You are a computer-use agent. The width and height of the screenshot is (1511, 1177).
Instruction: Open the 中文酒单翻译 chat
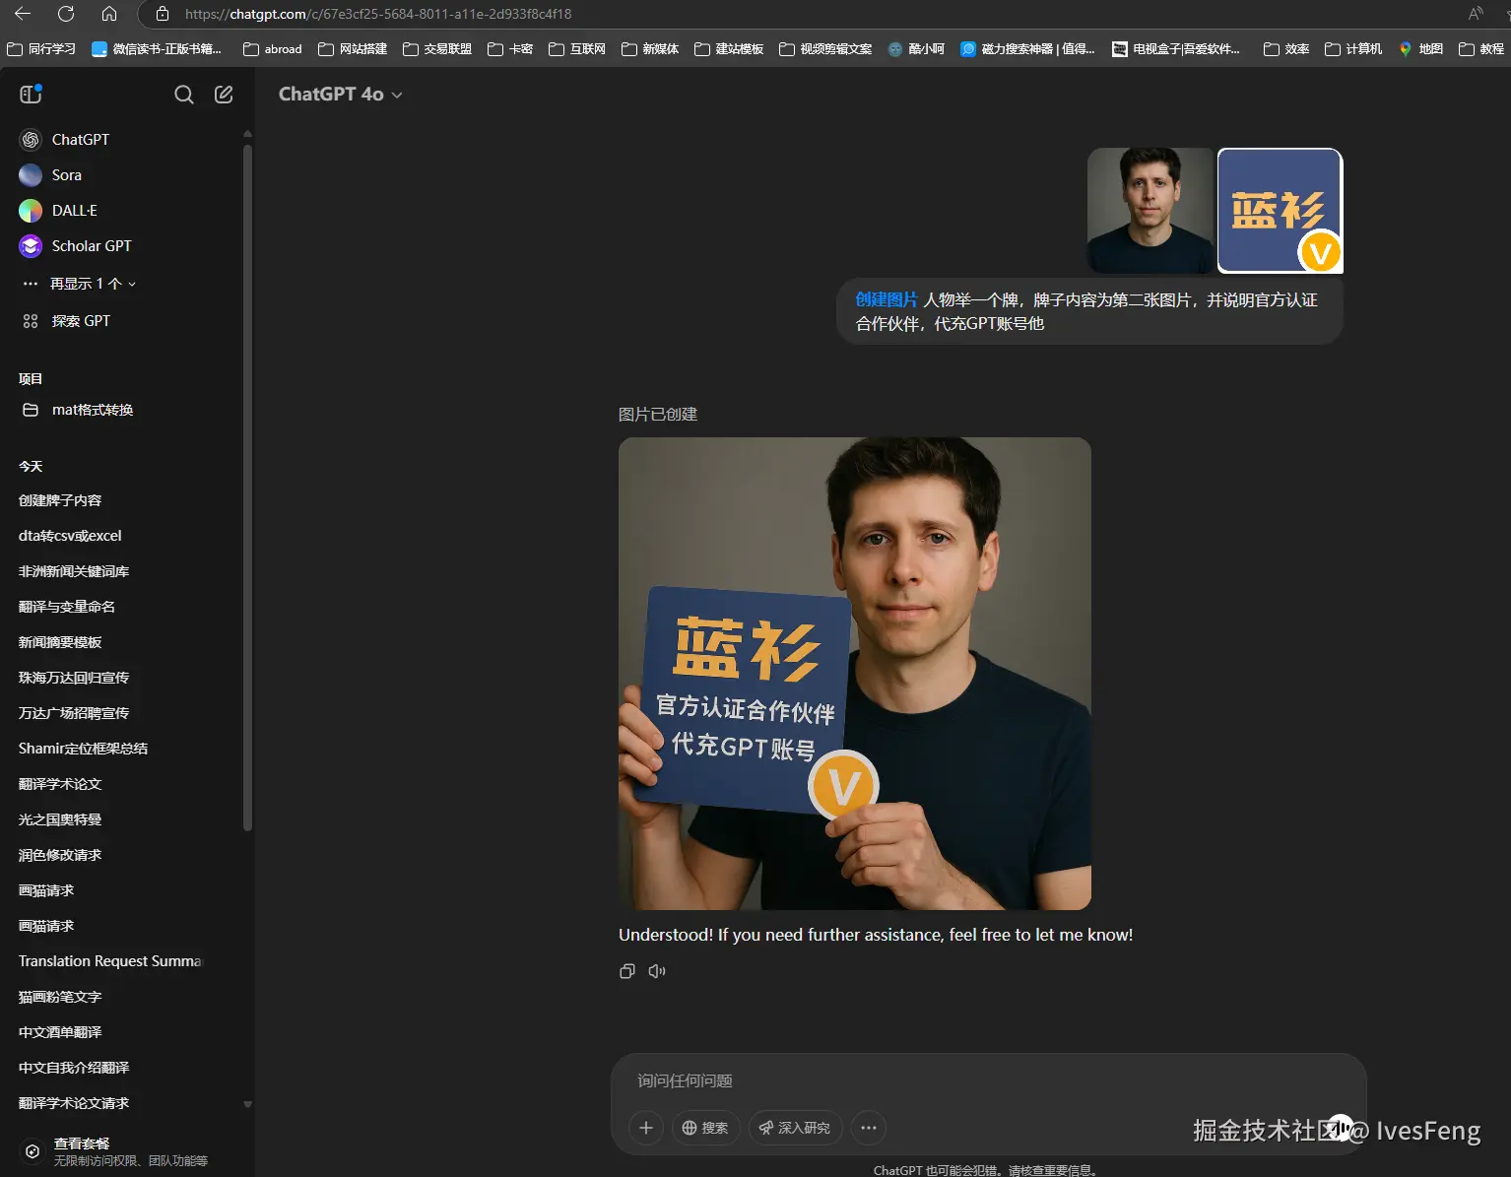point(60,1032)
